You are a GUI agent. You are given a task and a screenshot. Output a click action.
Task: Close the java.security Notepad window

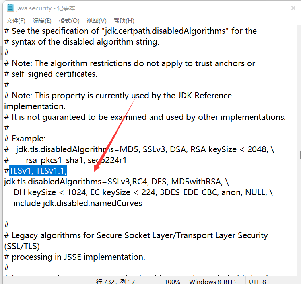click(x=292, y=8)
